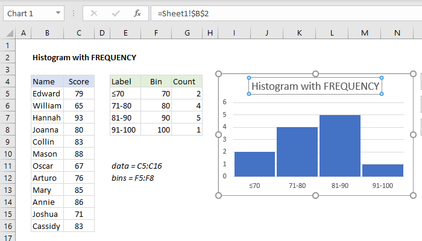Select column E header

pos(125,33)
